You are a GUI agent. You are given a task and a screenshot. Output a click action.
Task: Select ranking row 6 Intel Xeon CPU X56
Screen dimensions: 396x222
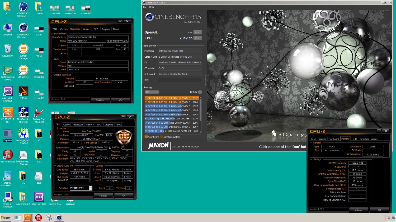[x=172, y=119]
